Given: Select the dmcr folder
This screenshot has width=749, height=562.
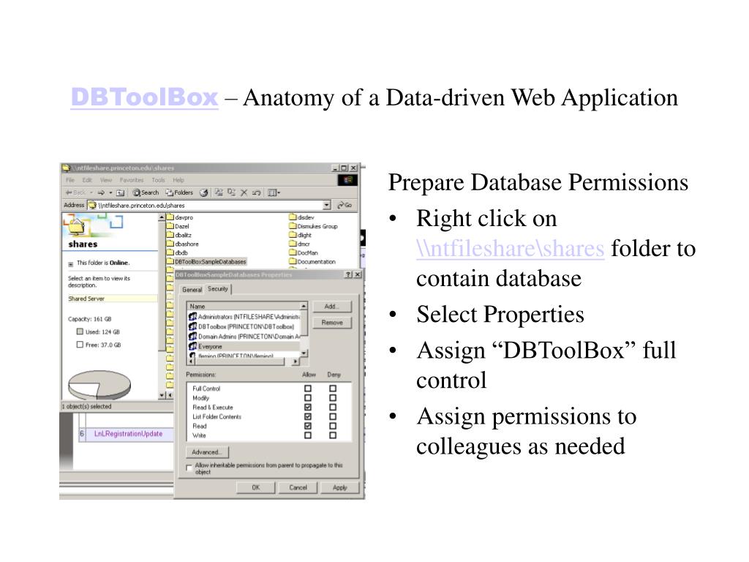Looking at the screenshot, I should (299, 244).
